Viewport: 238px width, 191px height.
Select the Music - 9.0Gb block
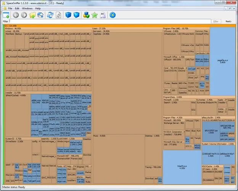tap(119, 159)
